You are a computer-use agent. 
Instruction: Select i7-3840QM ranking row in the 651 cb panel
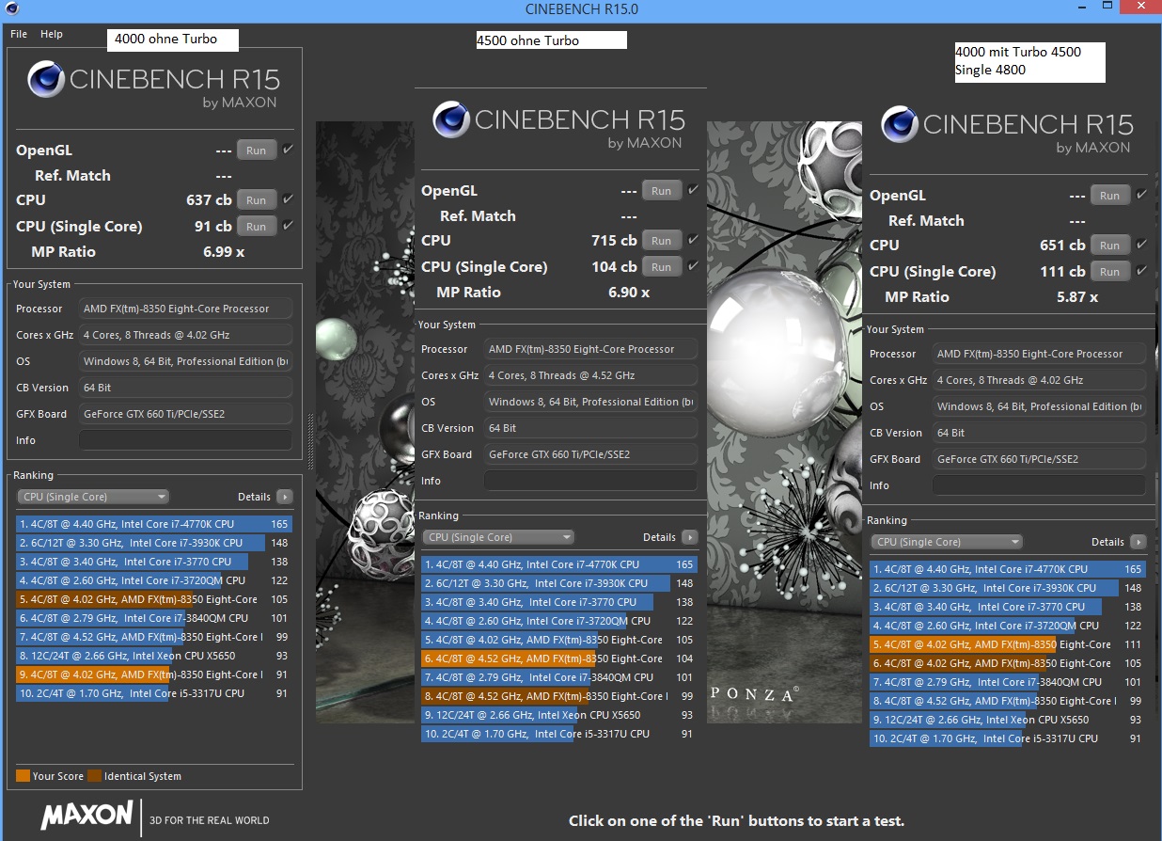1008,682
